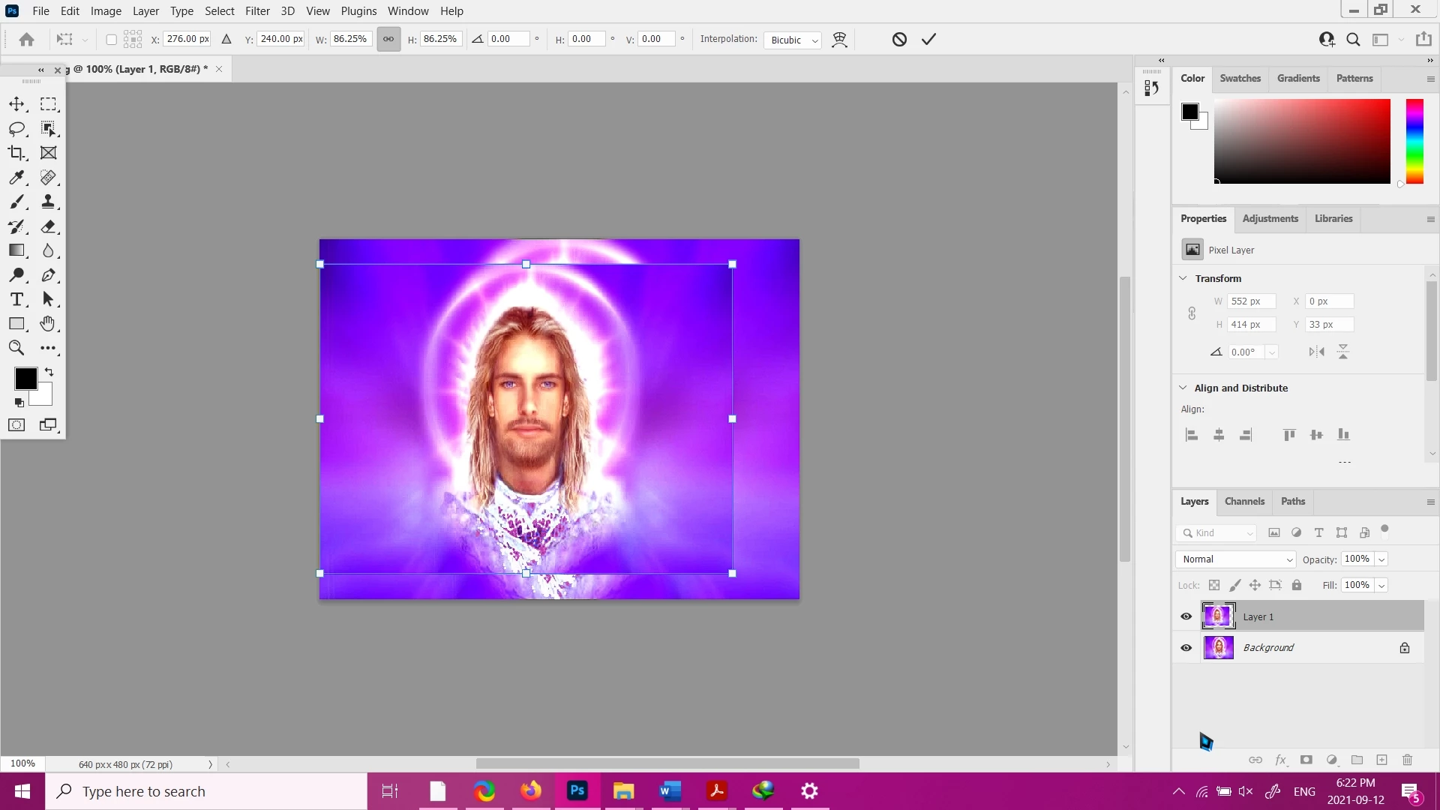
Task: Select the Horizontal Type tool
Action: [x=16, y=299]
